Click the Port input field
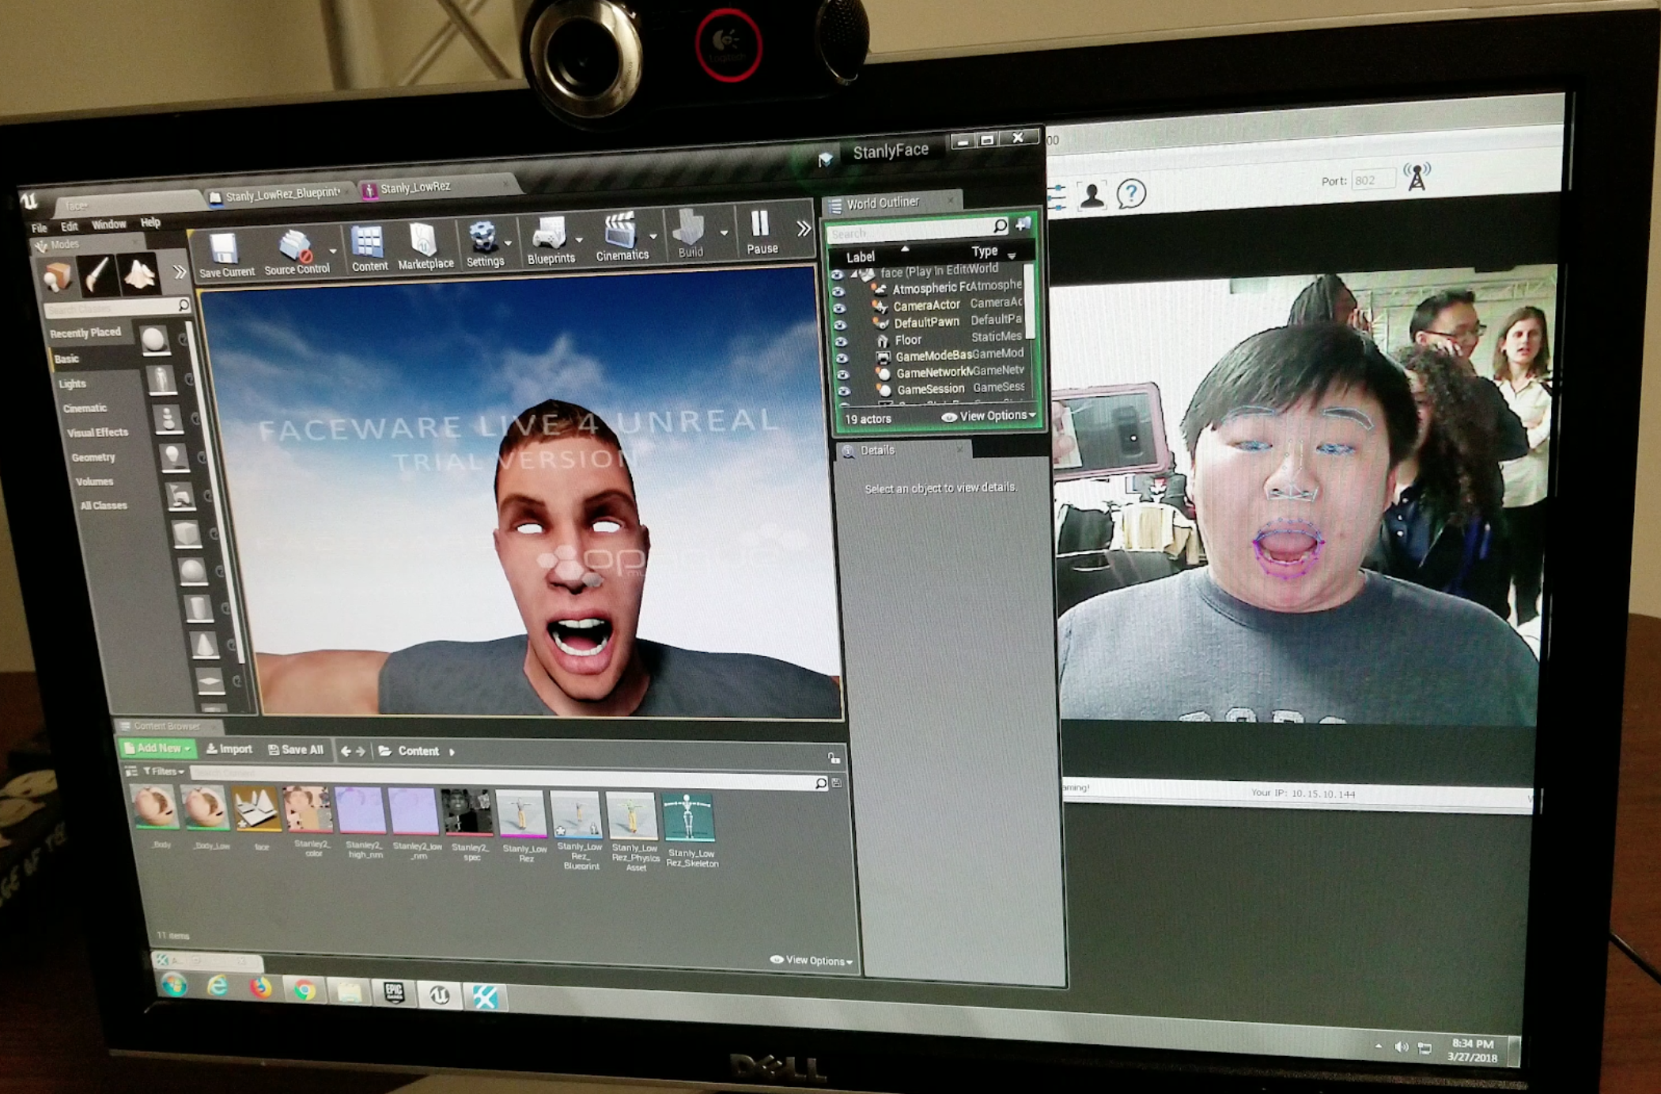1661x1094 pixels. 1372,180
